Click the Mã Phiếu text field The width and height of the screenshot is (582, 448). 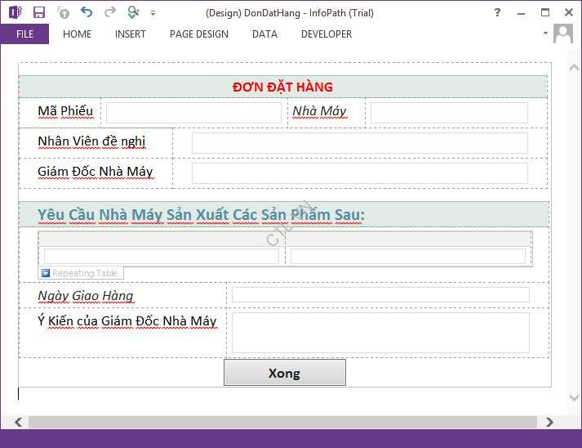click(x=193, y=113)
